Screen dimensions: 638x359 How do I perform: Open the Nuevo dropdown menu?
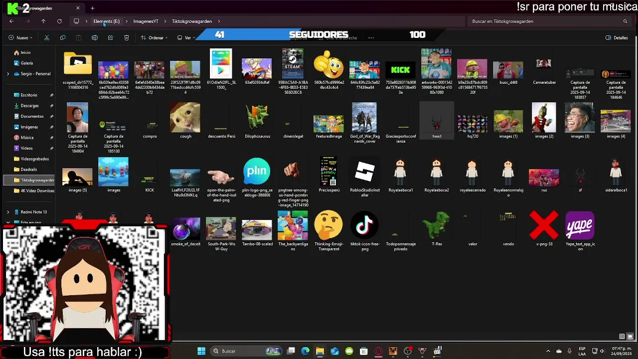20,38
